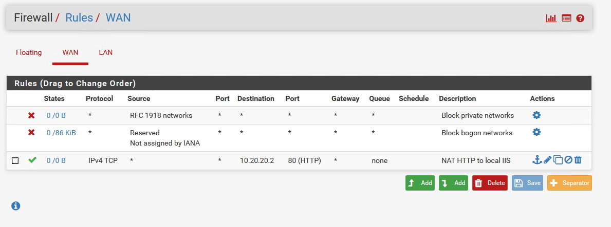Click the red help question mark icon
This screenshot has height=227, width=611.
580,18
